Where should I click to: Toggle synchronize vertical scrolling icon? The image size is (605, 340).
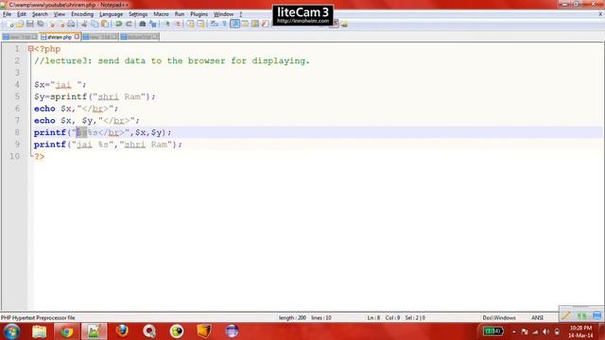click(191, 25)
